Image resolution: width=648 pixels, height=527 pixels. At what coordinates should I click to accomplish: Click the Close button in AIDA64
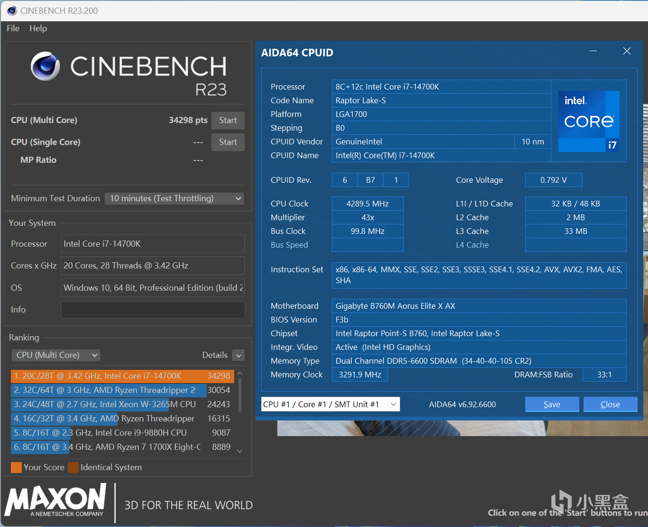(x=610, y=404)
